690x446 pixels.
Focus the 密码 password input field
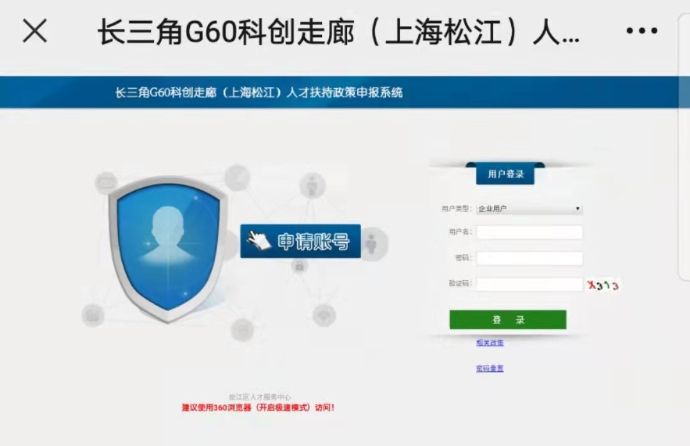pos(530,258)
